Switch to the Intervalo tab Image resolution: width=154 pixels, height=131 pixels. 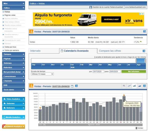(x=35, y=51)
